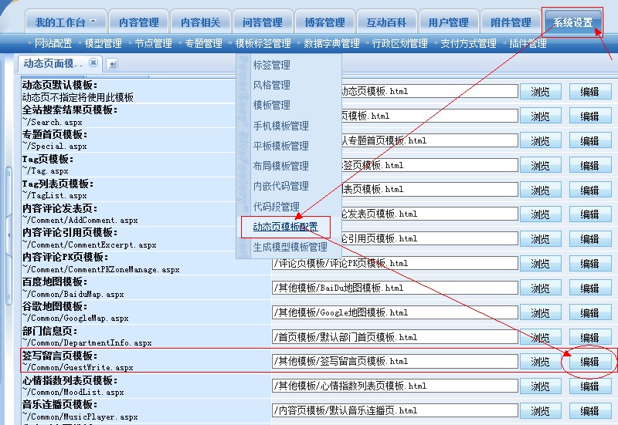
Task: Choose 手机模板管理 from the dropdown
Action: [280, 126]
